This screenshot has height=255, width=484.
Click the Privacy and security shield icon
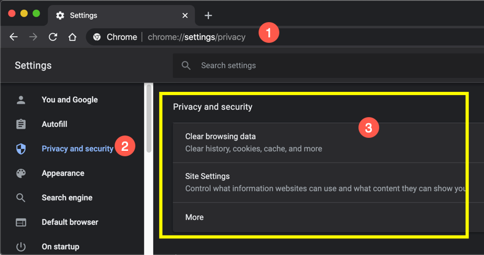(x=21, y=149)
